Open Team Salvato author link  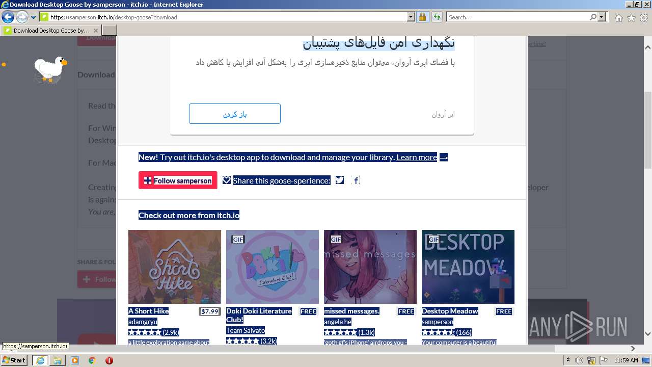pos(246,330)
